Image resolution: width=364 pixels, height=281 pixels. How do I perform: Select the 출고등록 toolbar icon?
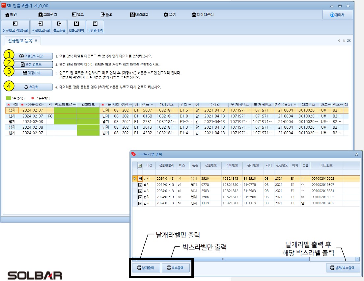pyautogui.click(x=59, y=27)
